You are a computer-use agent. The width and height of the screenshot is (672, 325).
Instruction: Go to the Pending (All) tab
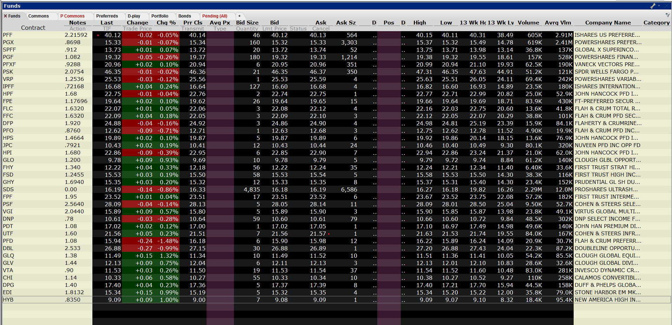(215, 16)
